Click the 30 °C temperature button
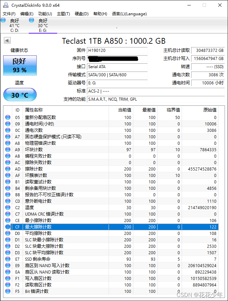Image resolution: width=228 pixels, height=301 pixels. (x=20, y=95)
